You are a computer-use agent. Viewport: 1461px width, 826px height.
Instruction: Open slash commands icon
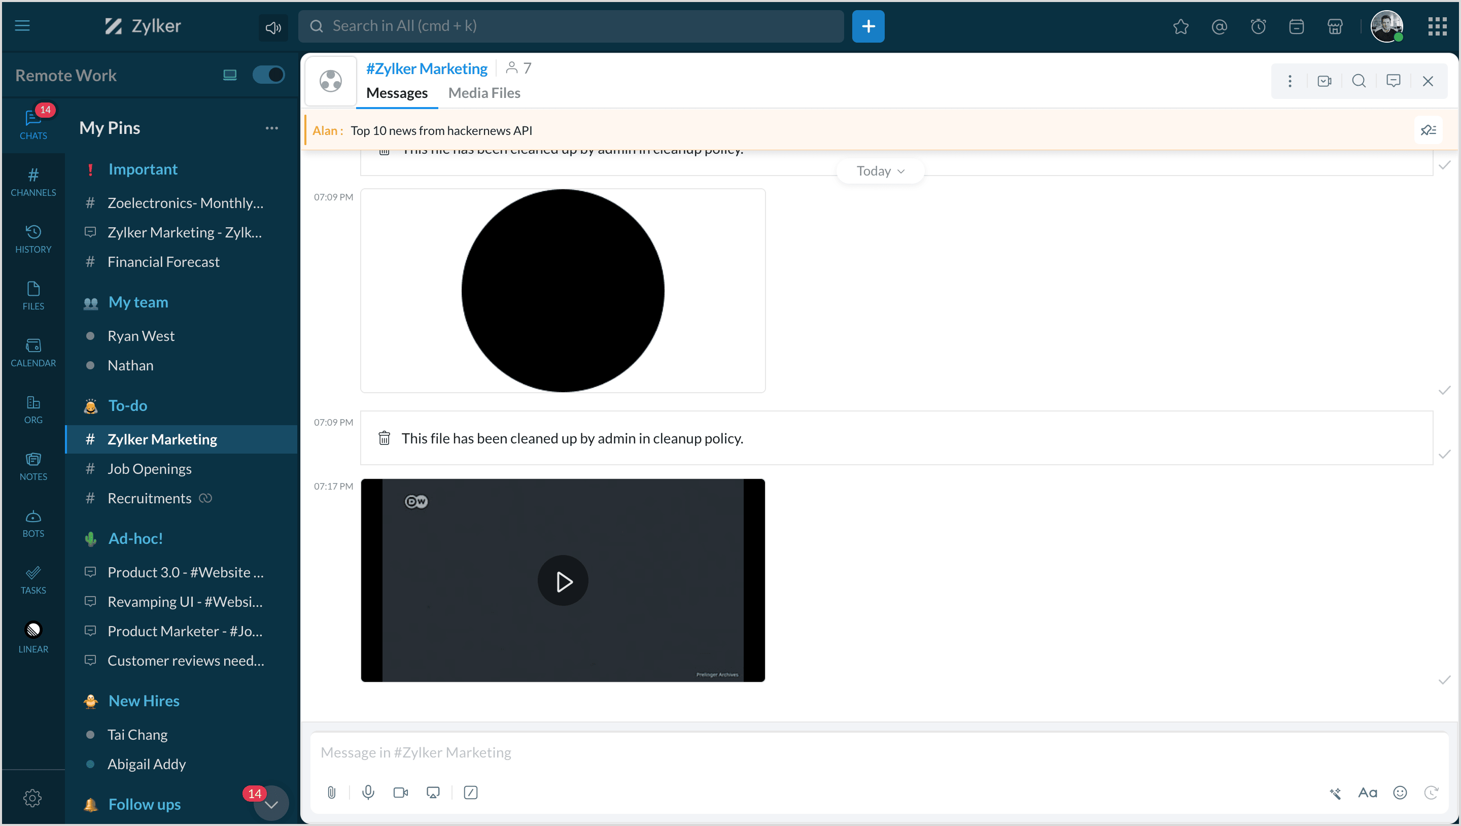coord(470,793)
